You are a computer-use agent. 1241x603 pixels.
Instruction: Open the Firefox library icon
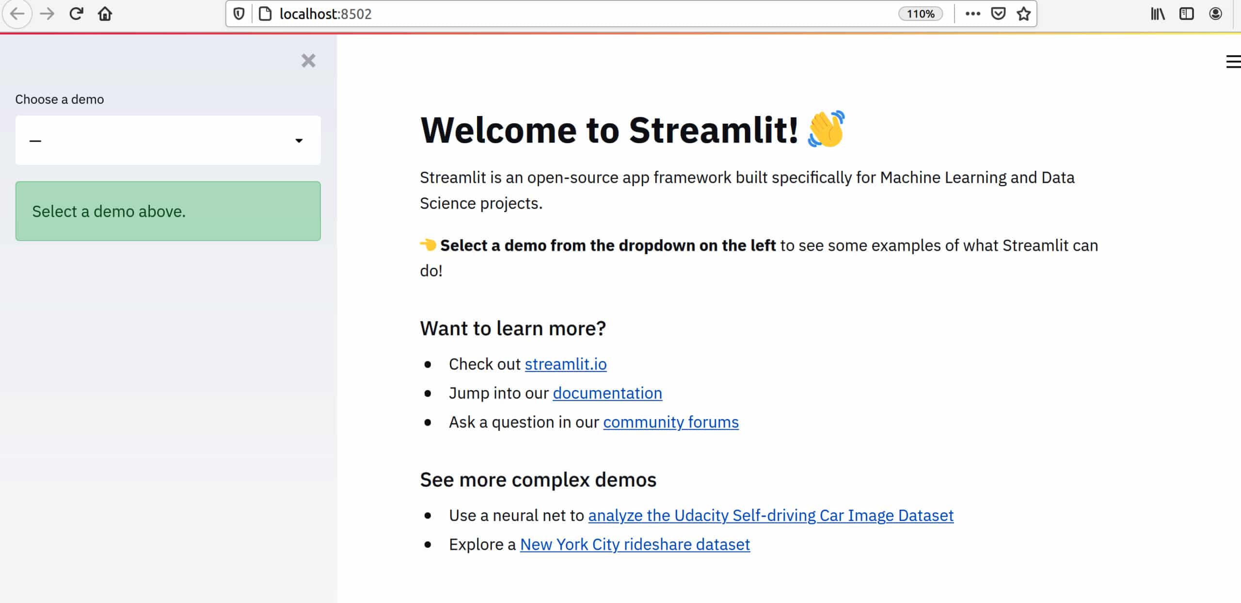point(1158,14)
